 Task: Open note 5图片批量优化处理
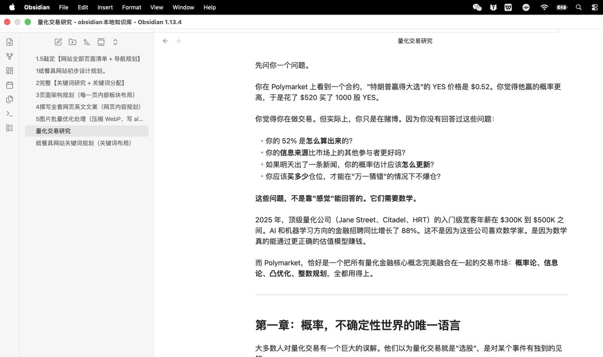(x=87, y=119)
